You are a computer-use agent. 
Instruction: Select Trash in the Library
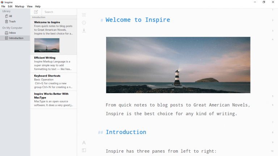click(15, 21)
